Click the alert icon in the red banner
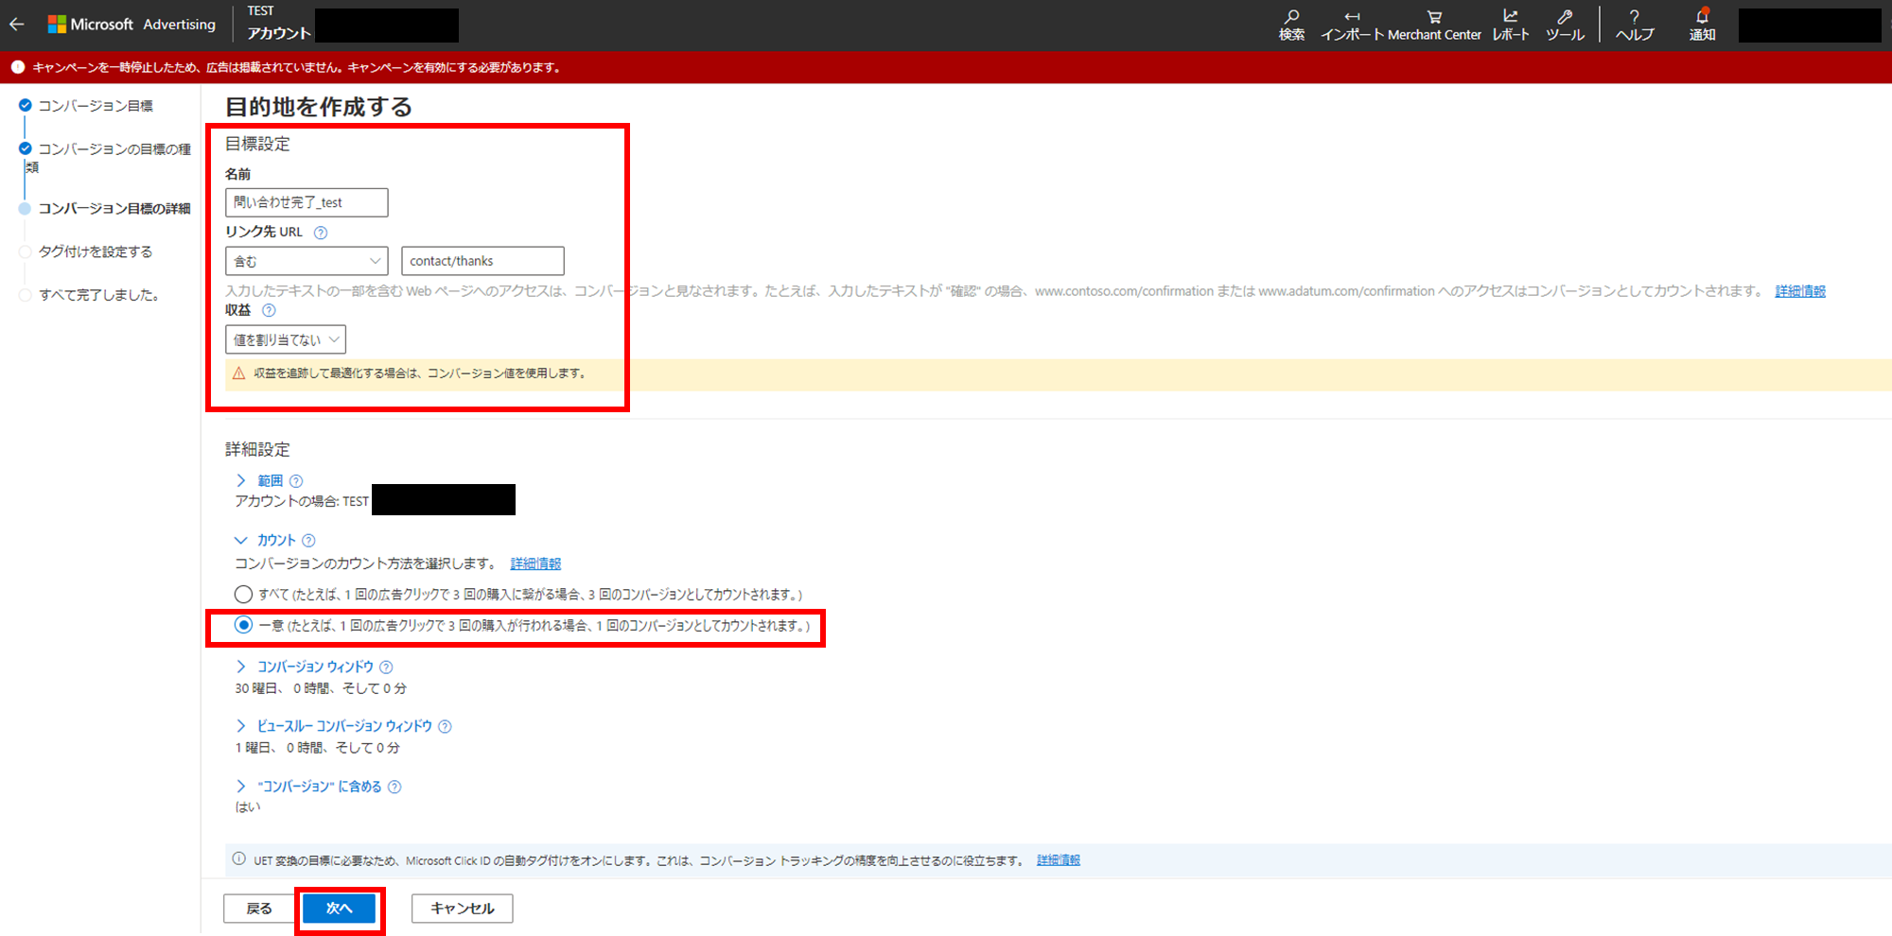 tap(17, 67)
